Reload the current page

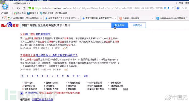18,8
